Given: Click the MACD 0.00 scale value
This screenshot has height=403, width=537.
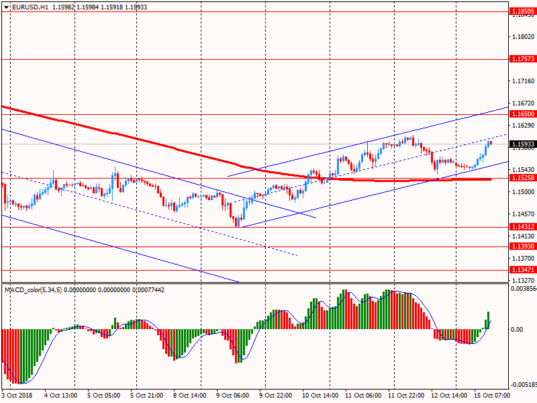Looking at the screenshot, I should (517, 330).
